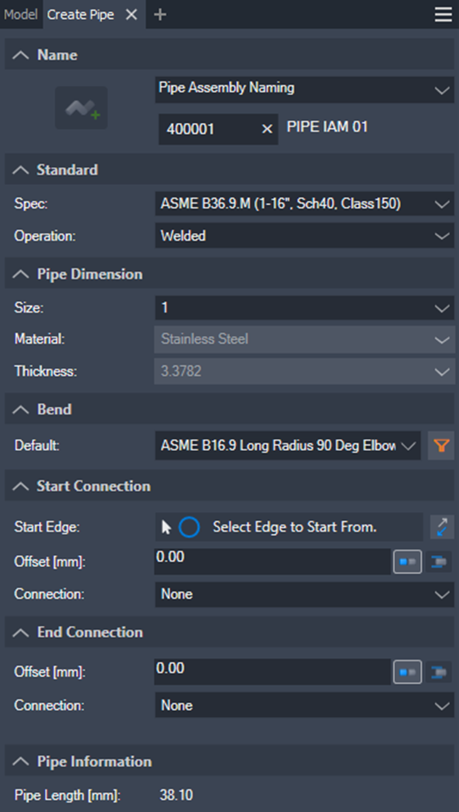This screenshot has width=459, height=812.
Task: Collapse the Name section
Action: [x=21, y=55]
